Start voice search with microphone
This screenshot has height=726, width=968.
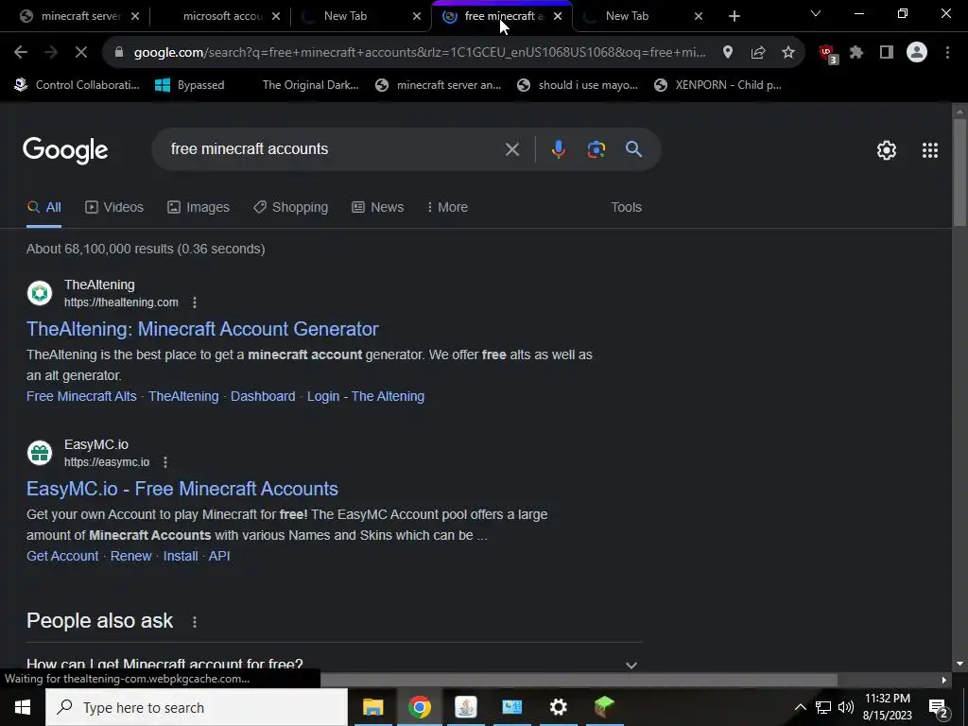point(558,149)
